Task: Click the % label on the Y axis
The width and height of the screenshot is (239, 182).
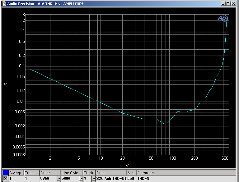Action: tap(5, 85)
